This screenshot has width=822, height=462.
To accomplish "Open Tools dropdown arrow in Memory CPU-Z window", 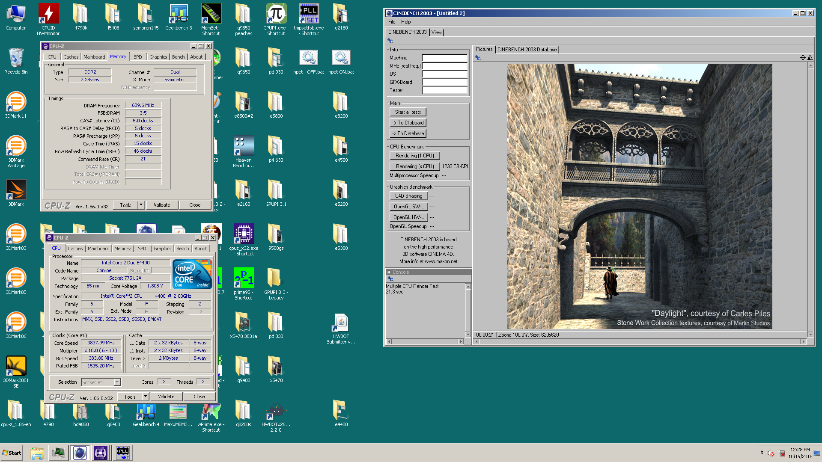I will pyautogui.click(x=141, y=205).
